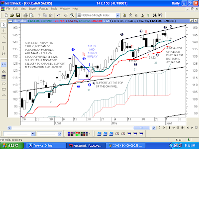Open the System Tester icon
The height and width of the screenshot is (199, 199).
tap(143, 15)
